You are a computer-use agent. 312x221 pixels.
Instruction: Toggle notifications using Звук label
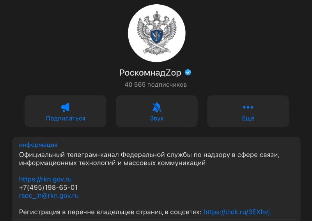(x=157, y=118)
